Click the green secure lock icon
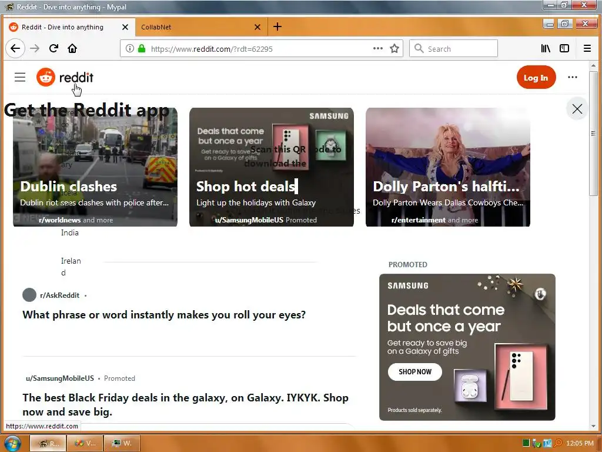The image size is (602, 452). [142, 48]
